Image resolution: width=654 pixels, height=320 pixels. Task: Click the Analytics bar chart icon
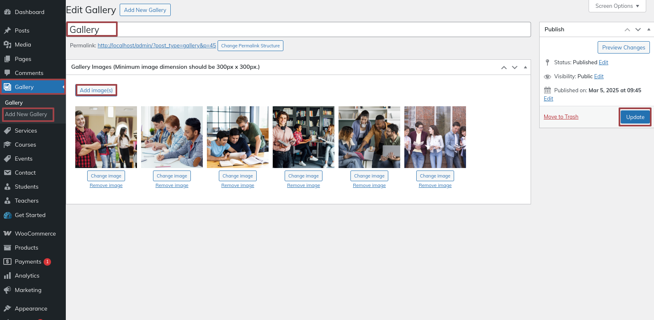point(7,276)
